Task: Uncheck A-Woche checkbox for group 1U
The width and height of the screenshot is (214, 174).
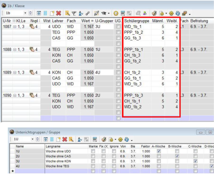Action: coord(159,151)
